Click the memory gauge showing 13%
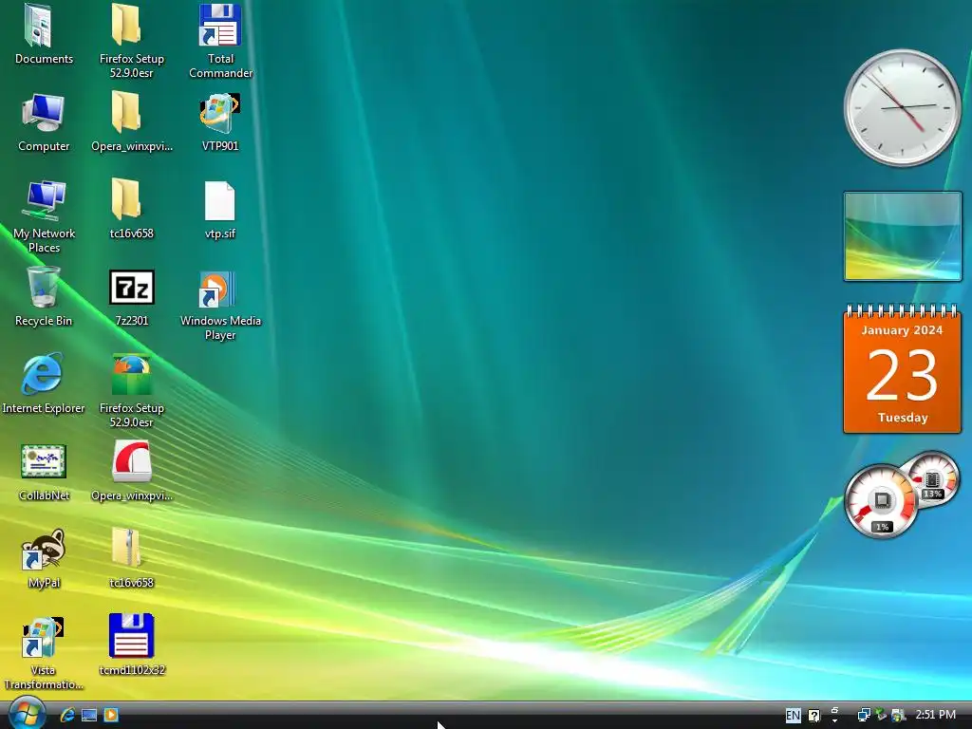Viewport: 972px width, 729px height. coord(933,478)
